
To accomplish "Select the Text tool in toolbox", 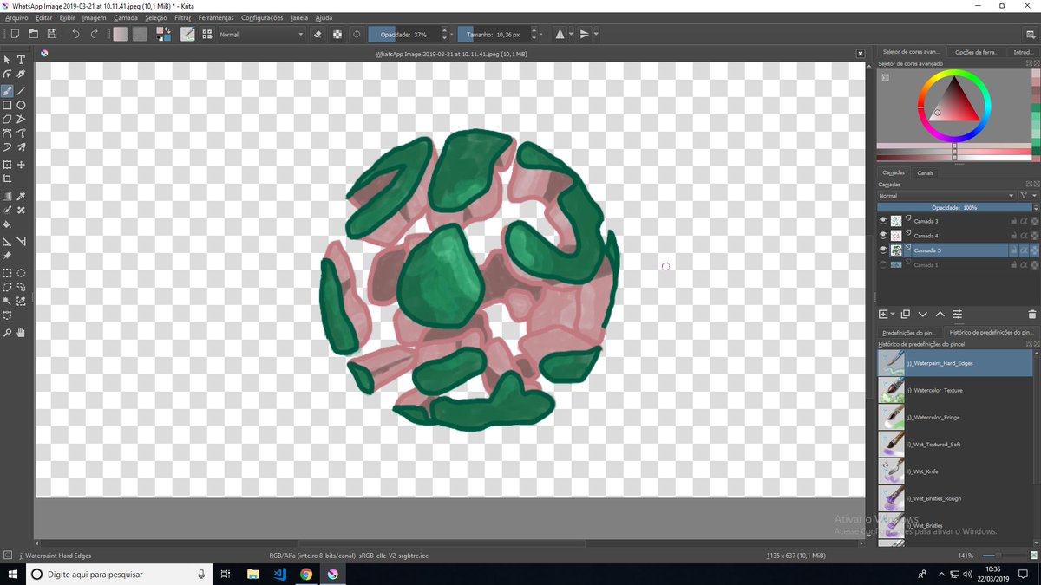I will point(21,60).
